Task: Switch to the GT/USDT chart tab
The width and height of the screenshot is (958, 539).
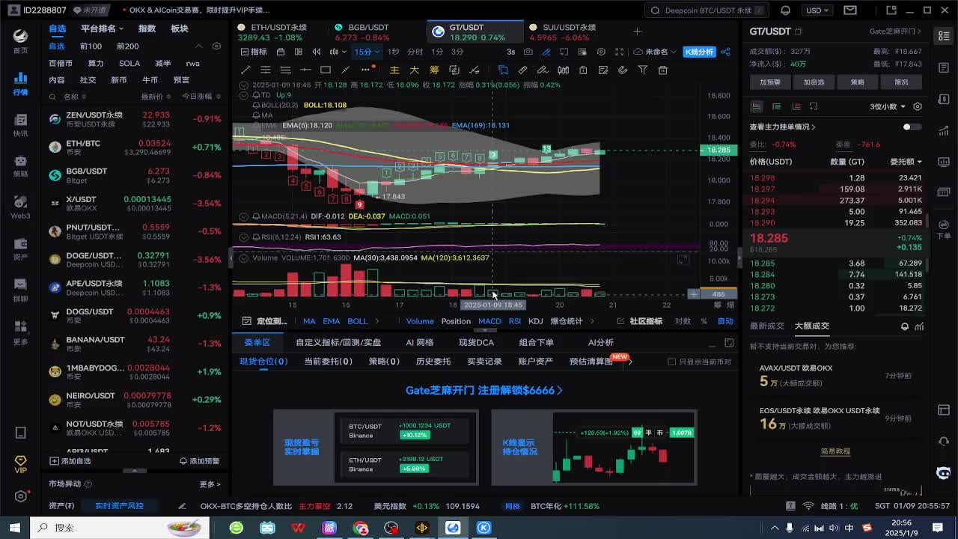Action: [x=477, y=31]
